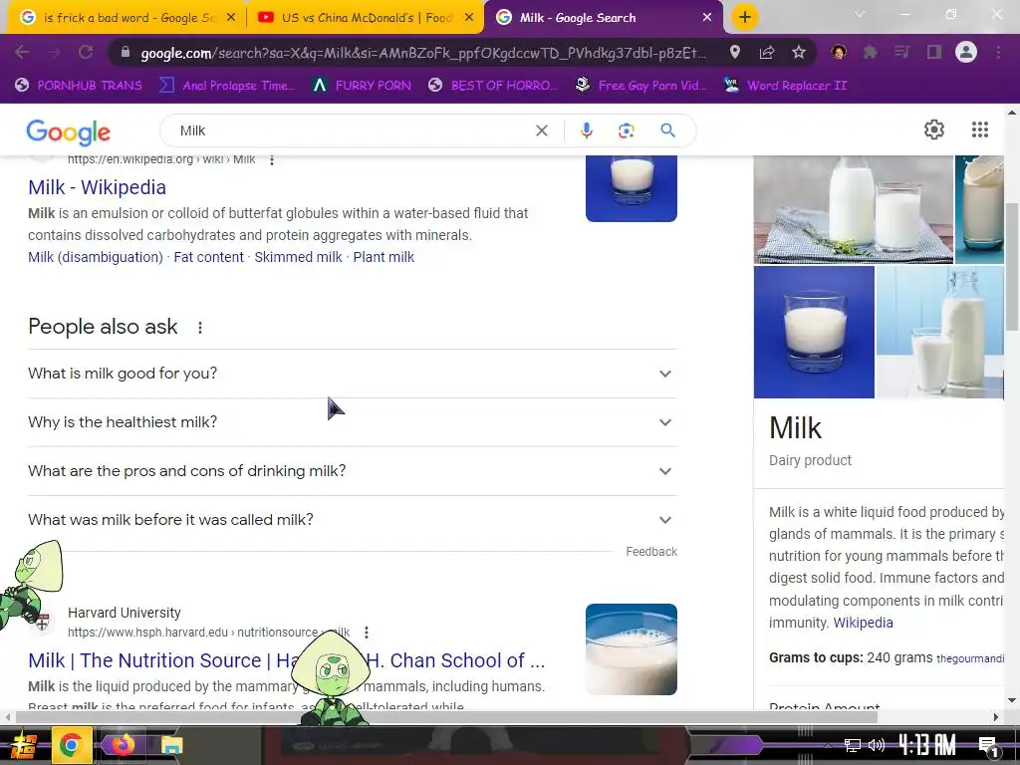Open more options next to People also ask
This screenshot has height=765, width=1020.
[199, 327]
